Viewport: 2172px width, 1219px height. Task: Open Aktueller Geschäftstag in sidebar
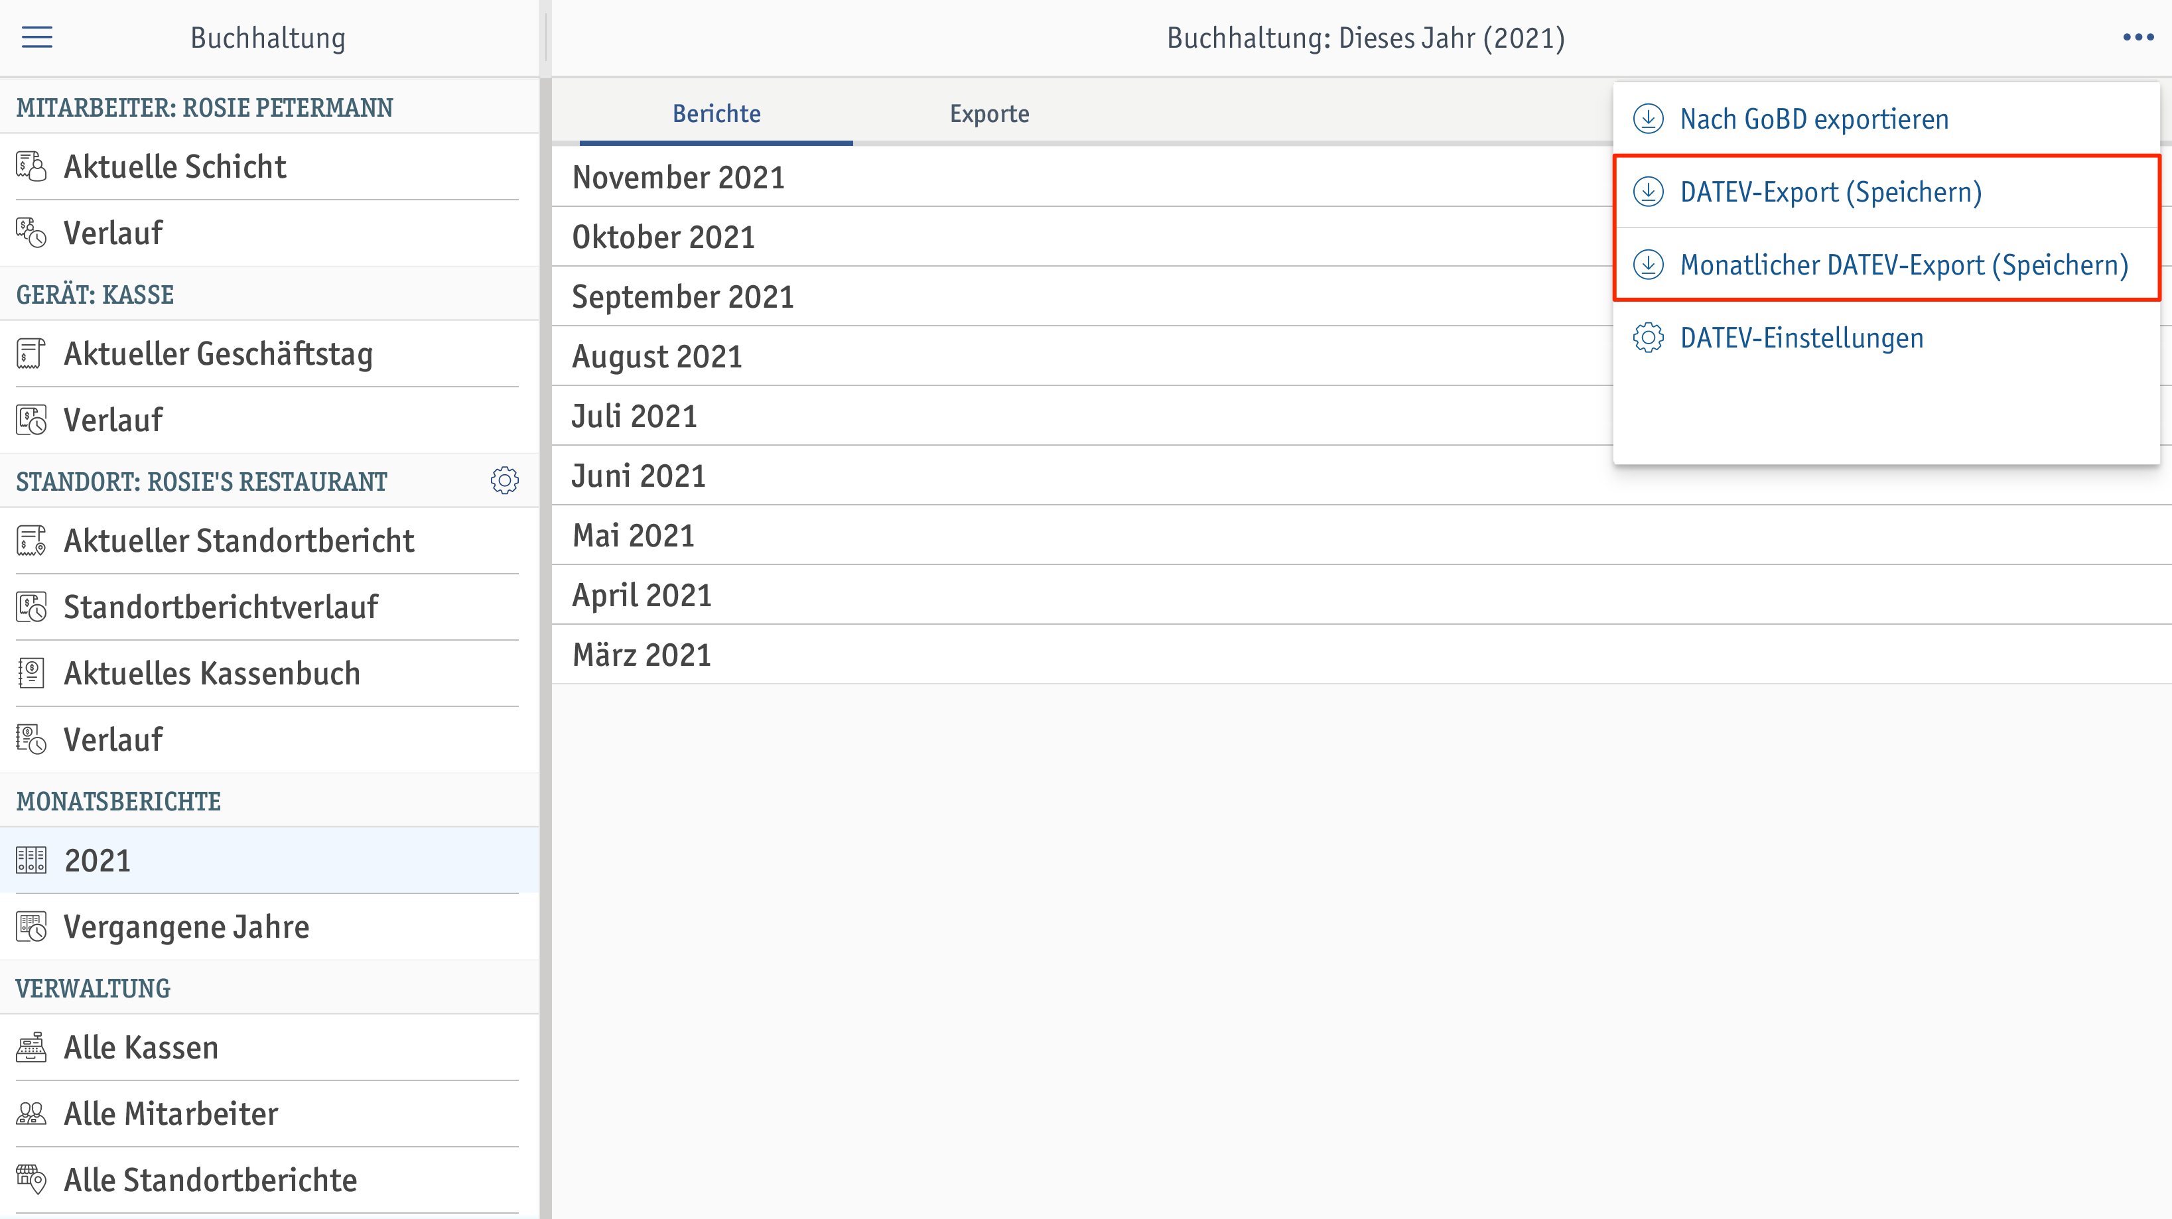(268, 353)
